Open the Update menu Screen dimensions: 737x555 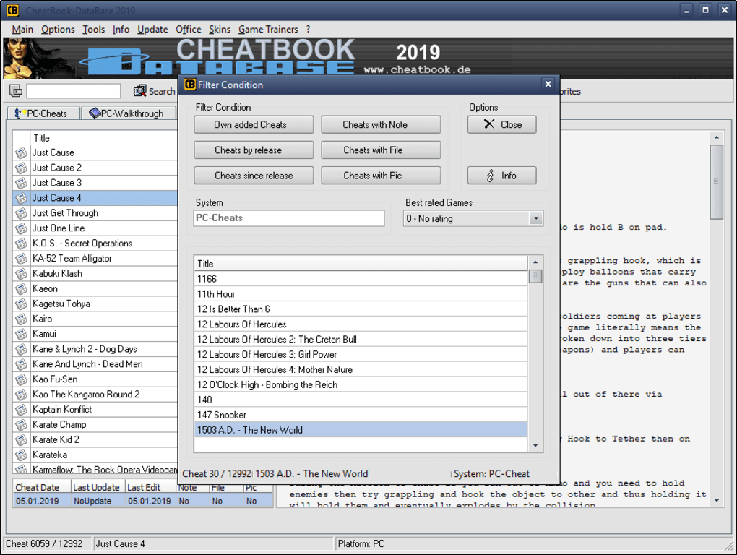tap(152, 29)
